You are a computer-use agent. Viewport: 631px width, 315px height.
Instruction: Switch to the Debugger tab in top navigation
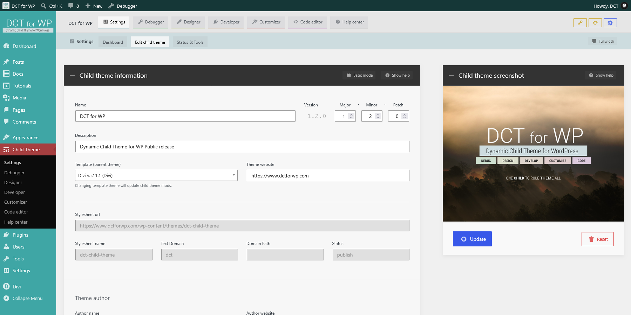[151, 22]
